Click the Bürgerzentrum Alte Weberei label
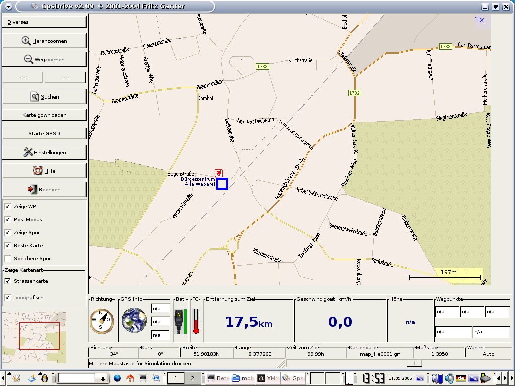515x386 pixels. 198,182
